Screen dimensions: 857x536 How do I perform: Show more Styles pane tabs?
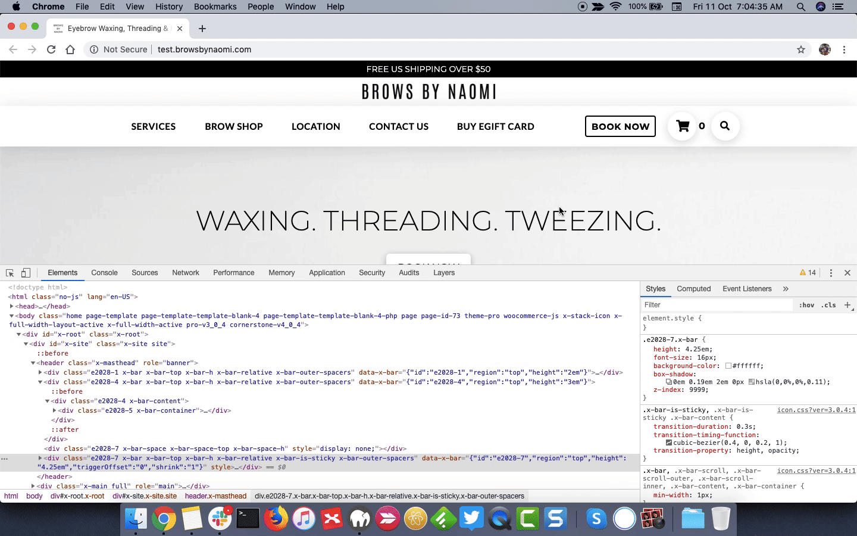click(x=786, y=289)
